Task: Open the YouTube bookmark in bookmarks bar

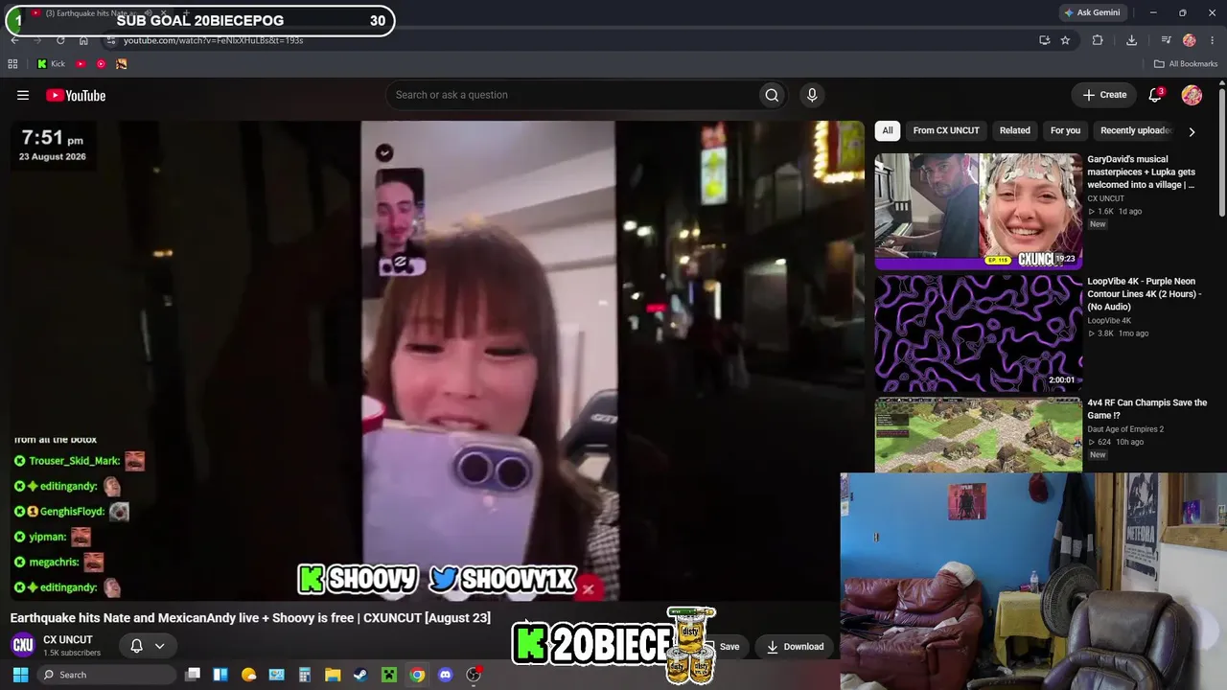Action: click(x=81, y=64)
